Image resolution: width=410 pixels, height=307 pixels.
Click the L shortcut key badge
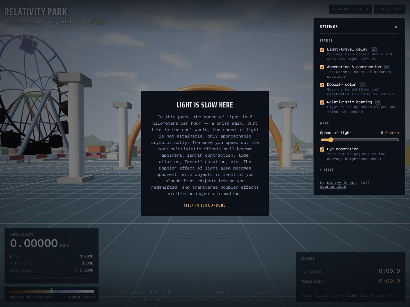[373, 50]
